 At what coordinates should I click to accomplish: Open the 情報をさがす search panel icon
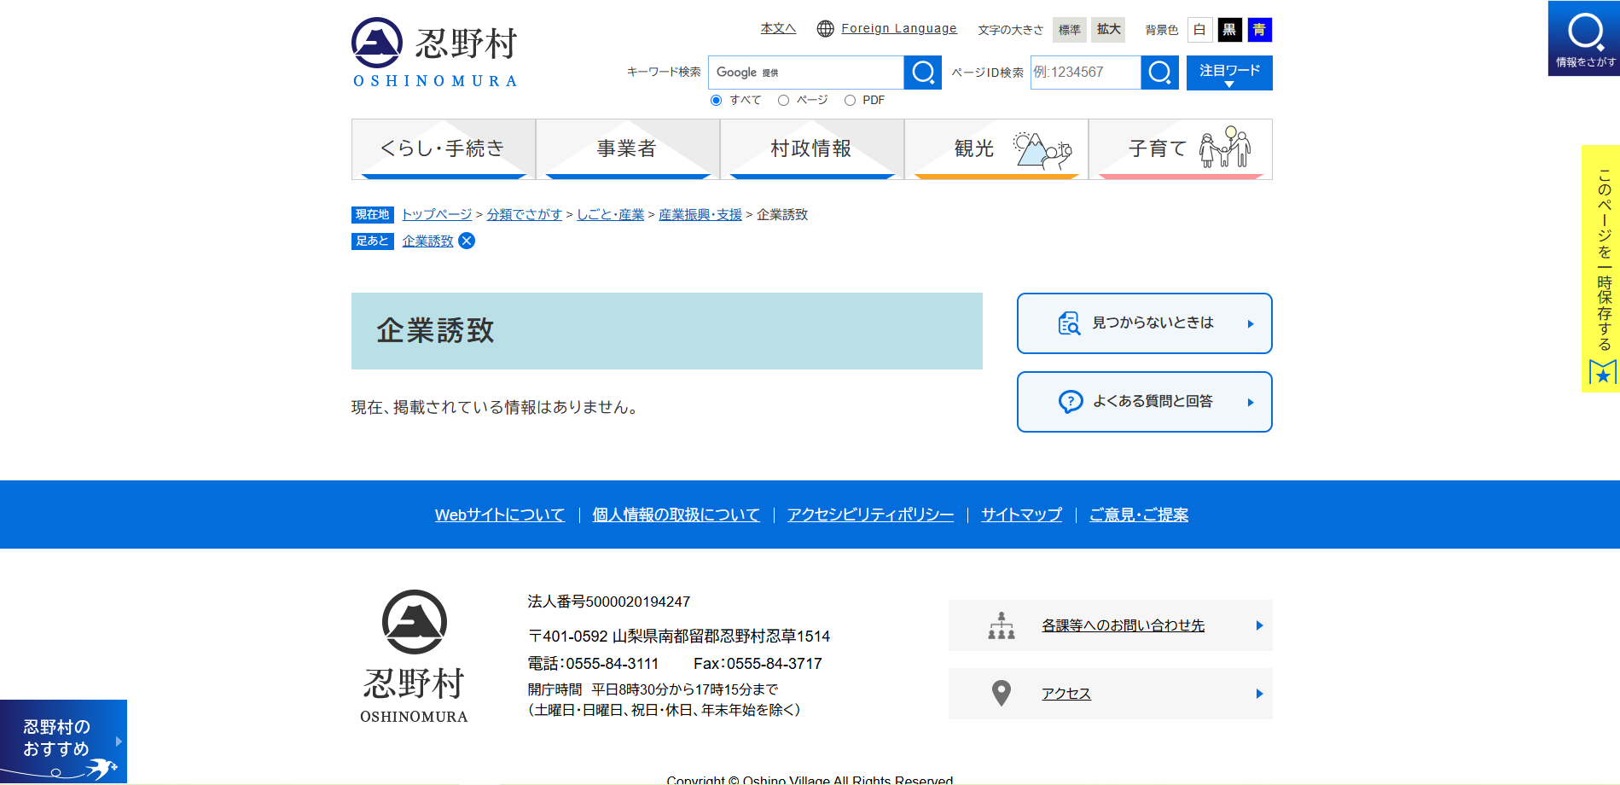(1584, 38)
